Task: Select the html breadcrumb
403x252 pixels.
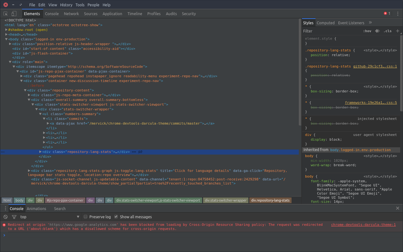Action: click(7, 200)
